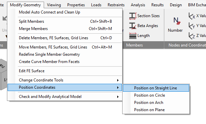Click Beta Angles label in ribbon
The image size is (206, 124).
point(148,26)
